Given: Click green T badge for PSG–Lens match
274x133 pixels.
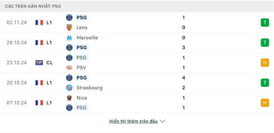Looking at the screenshot, I should coord(265,23).
